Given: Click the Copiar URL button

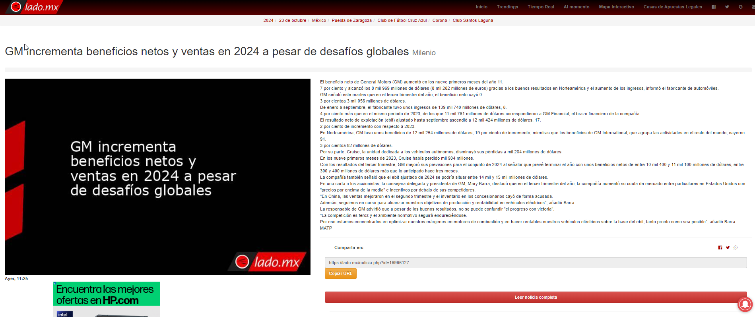Looking at the screenshot, I should [340, 273].
